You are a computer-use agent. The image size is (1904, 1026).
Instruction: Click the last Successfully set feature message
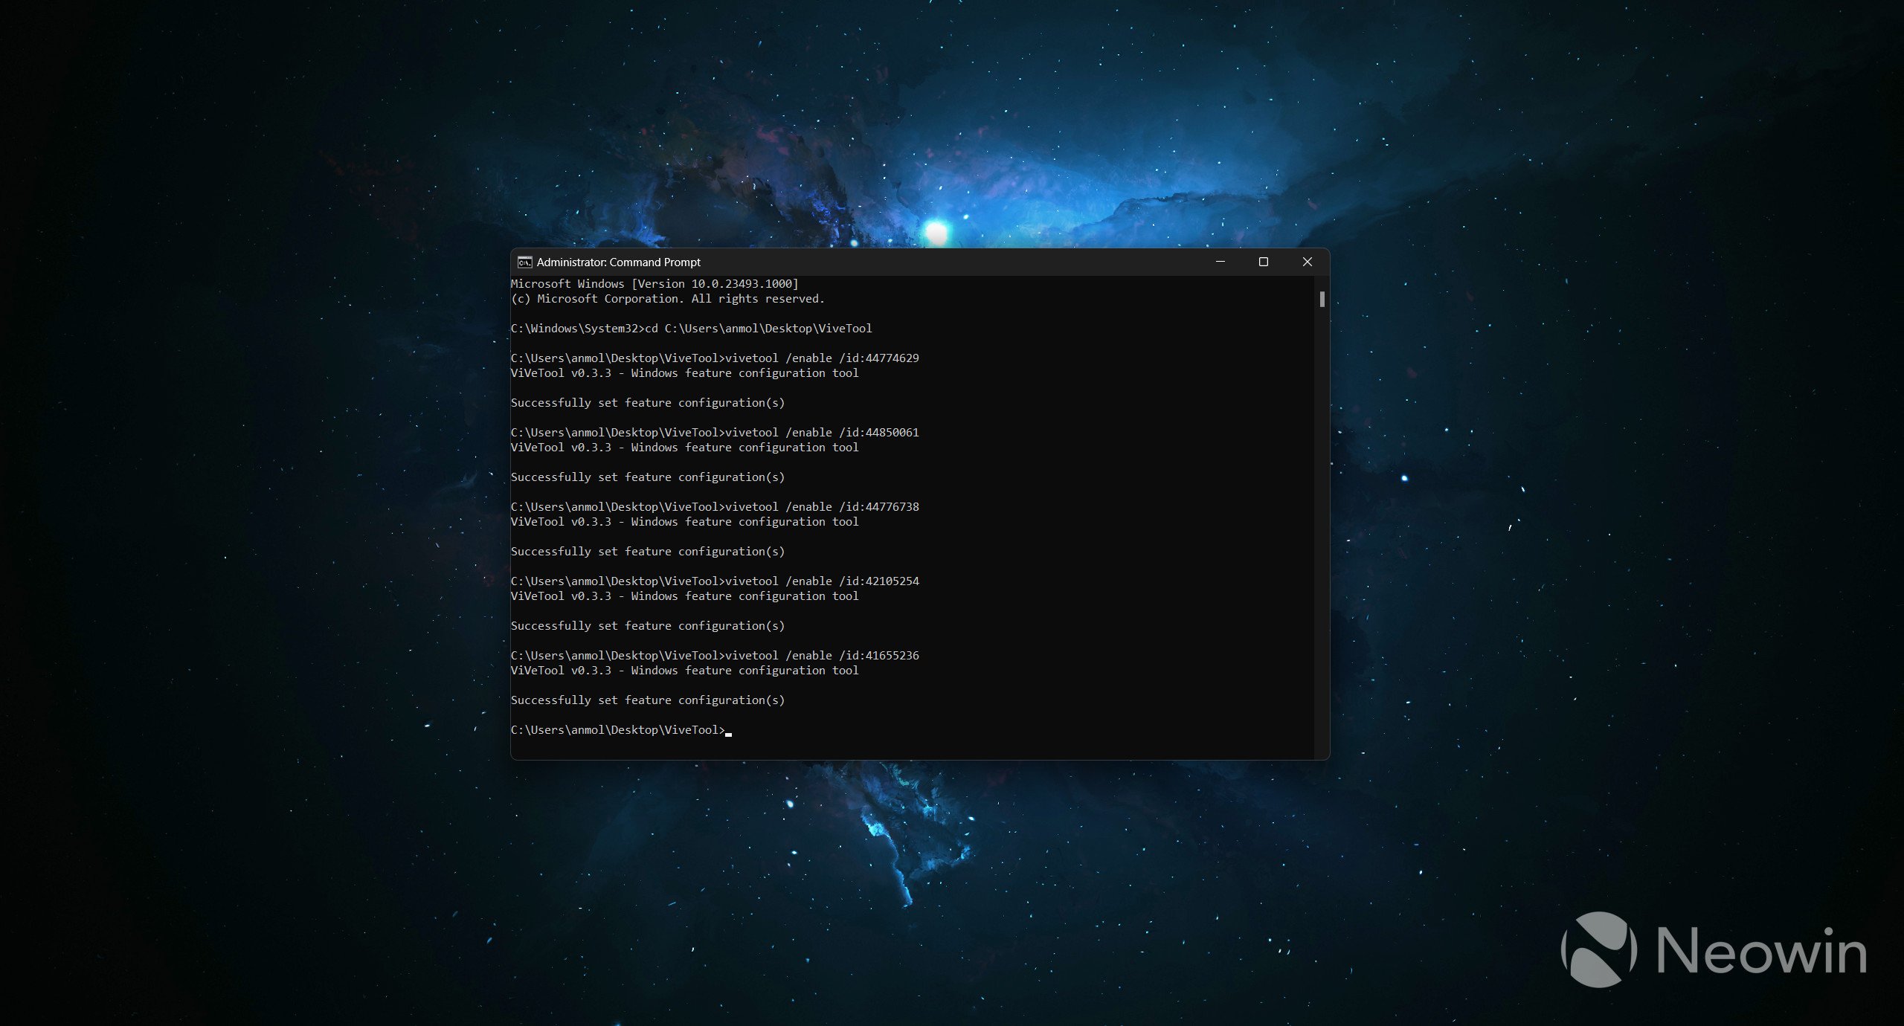(x=647, y=700)
